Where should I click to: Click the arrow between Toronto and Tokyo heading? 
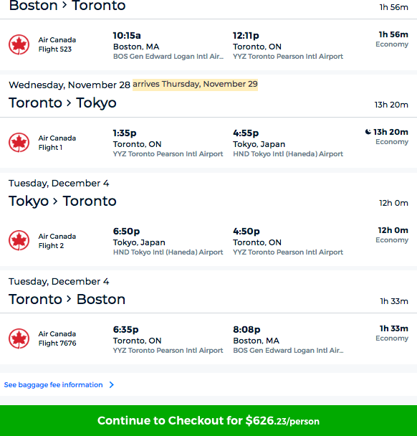pos(69,103)
